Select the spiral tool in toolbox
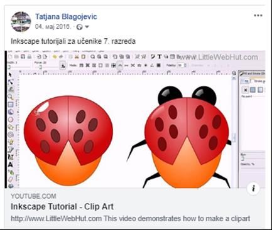This screenshot has height=230, width=272. tap(11, 135)
